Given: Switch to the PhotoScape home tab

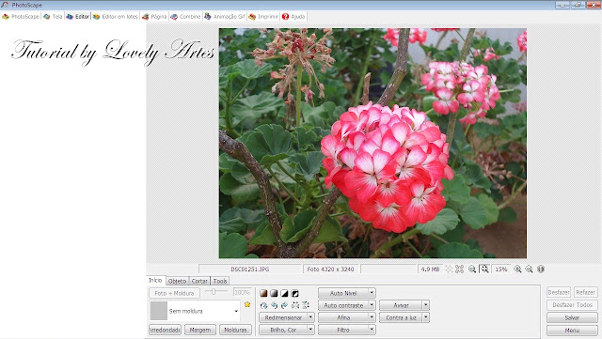Looking at the screenshot, I should click(x=21, y=17).
